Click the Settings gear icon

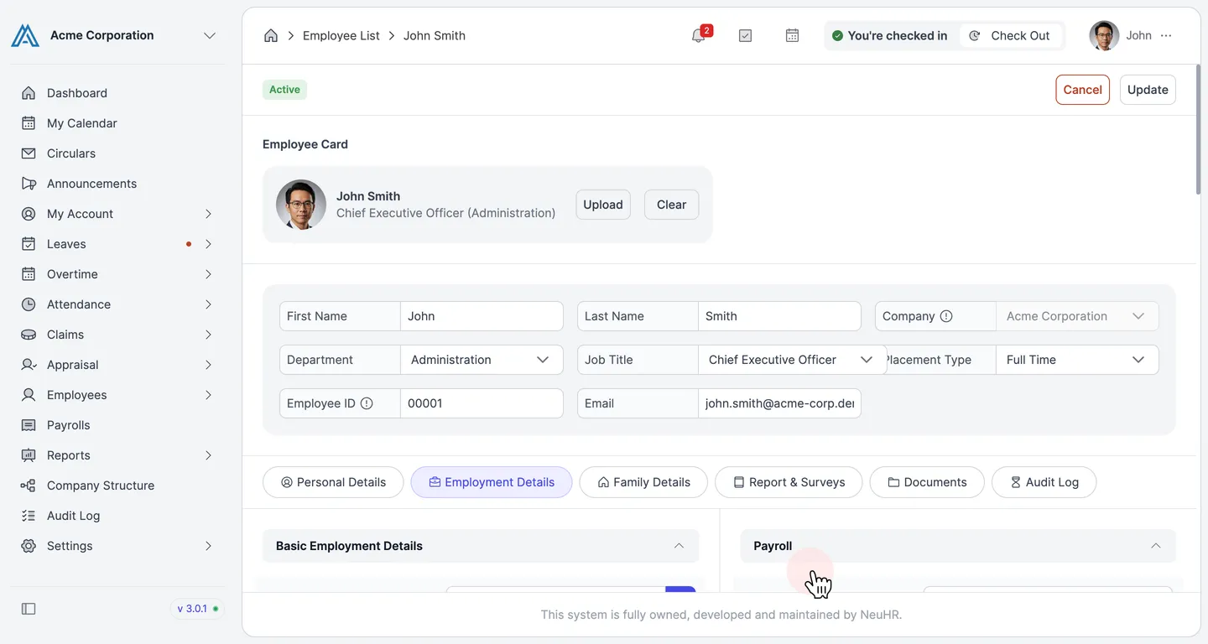point(29,546)
